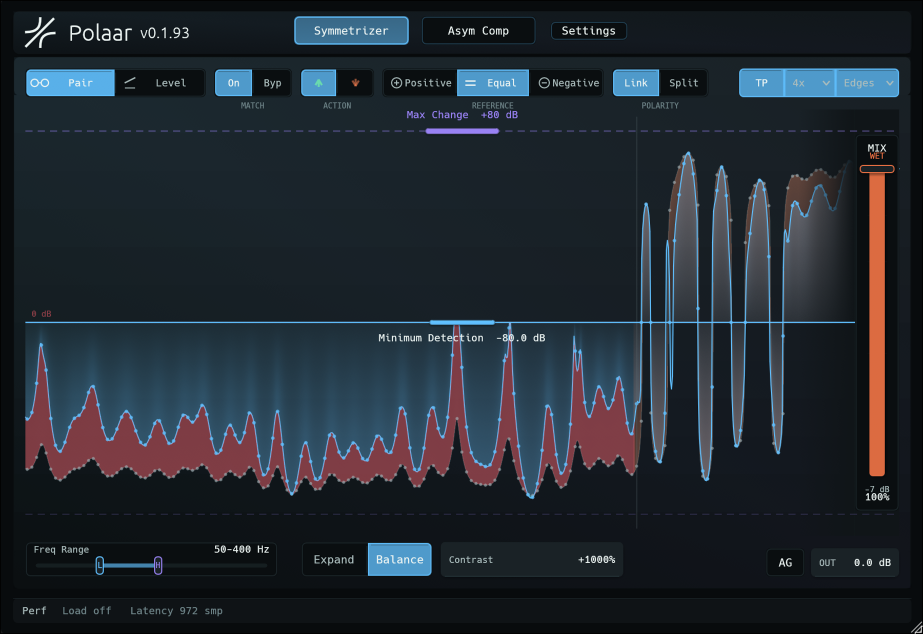Click the 100% mix value
This screenshot has height=634, width=923.
click(x=877, y=497)
